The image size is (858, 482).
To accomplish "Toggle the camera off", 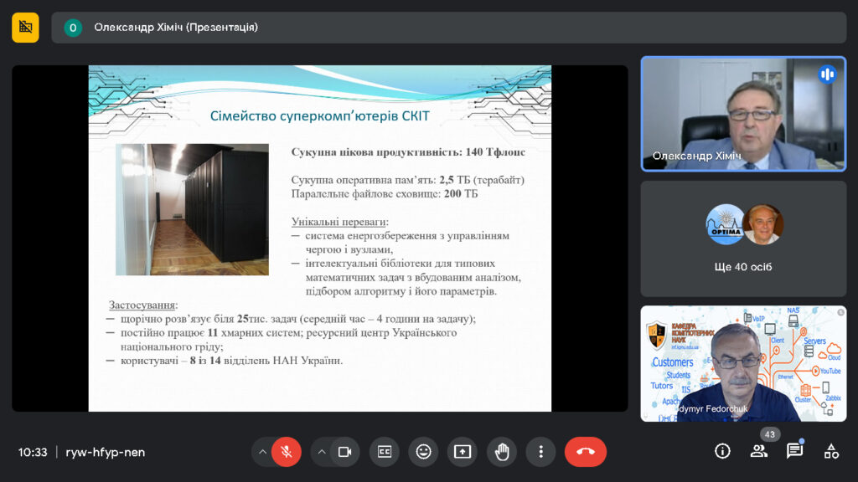I will tap(344, 452).
